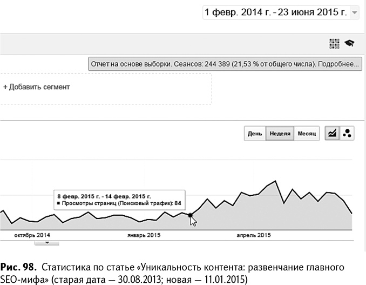366x285 pixels.
Task: Open the QR-style grid icon in the toolbar
Action: 334,43
